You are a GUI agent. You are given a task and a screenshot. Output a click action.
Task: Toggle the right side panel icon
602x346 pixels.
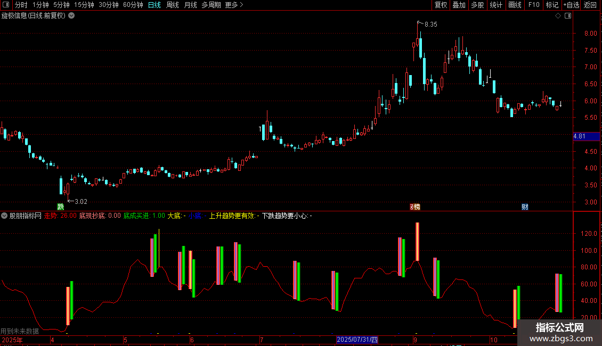(568, 16)
